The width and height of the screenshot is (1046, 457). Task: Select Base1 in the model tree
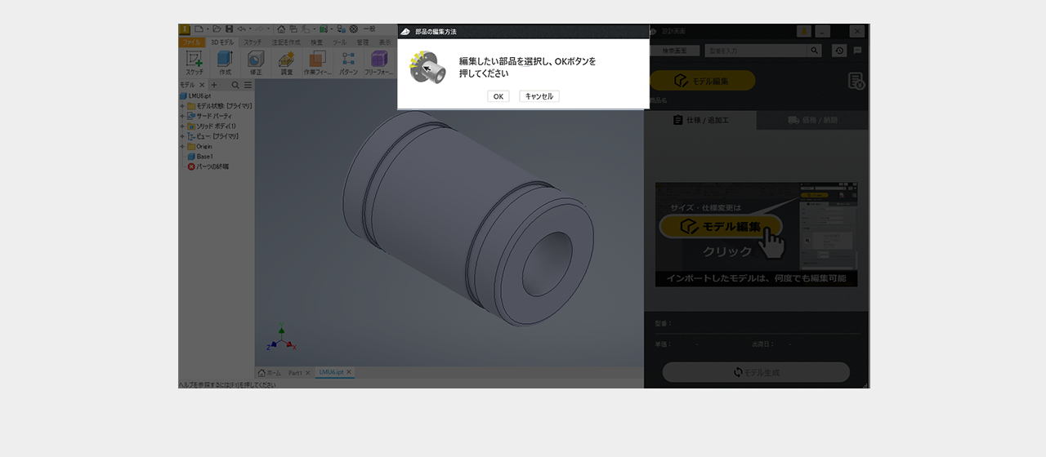(x=204, y=156)
